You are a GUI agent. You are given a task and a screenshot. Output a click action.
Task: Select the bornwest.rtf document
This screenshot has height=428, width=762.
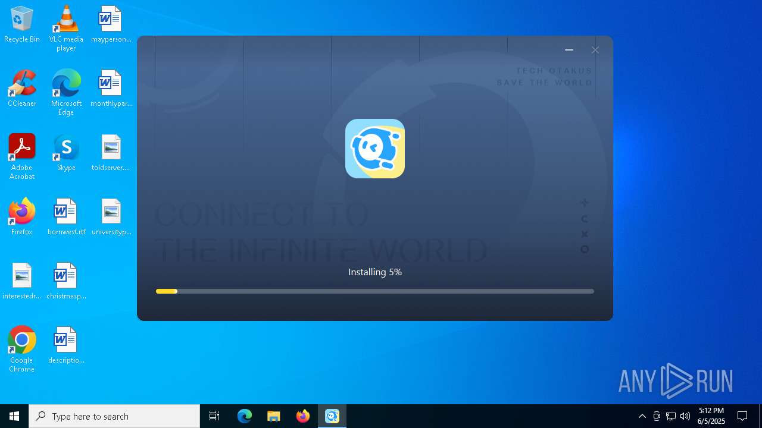(x=66, y=218)
